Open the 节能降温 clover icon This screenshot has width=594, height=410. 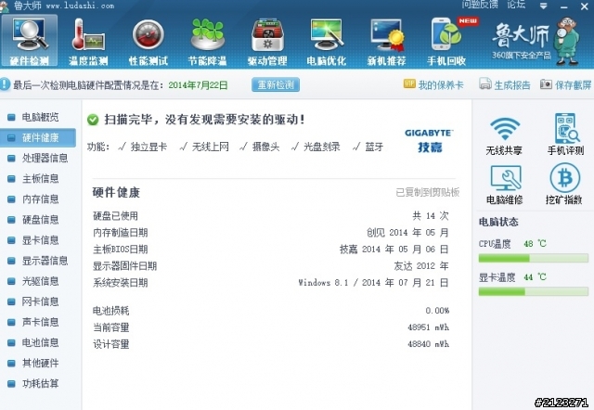click(207, 42)
